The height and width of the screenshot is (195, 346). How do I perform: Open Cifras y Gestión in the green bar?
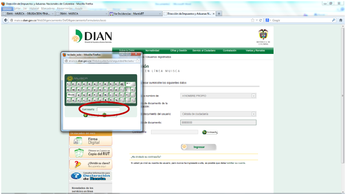[x=179, y=51]
